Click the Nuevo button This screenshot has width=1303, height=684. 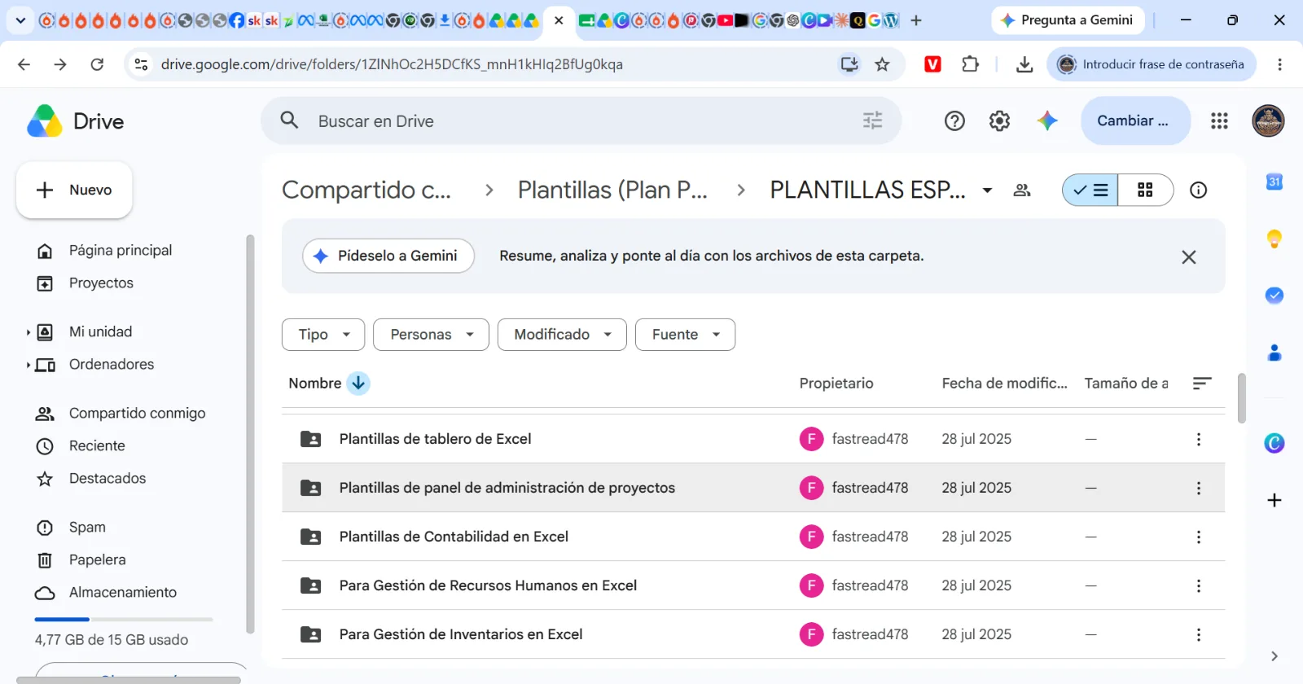pyautogui.click(x=74, y=190)
